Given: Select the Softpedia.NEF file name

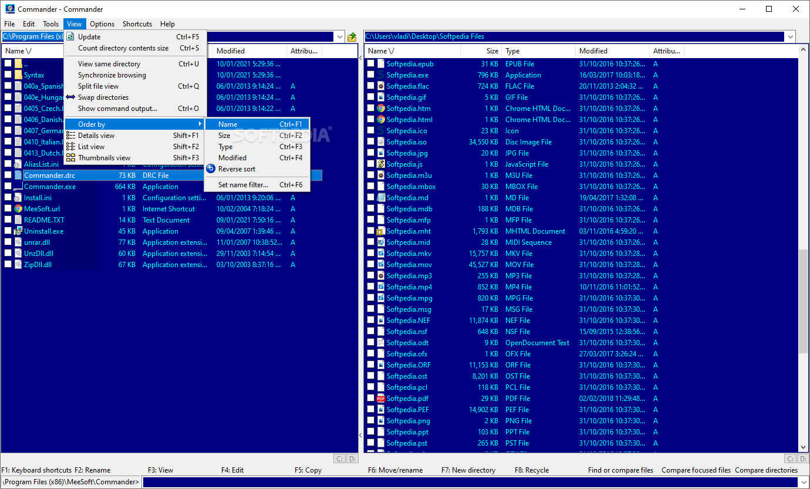Looking at the screenshot, I should click(409, 321).
